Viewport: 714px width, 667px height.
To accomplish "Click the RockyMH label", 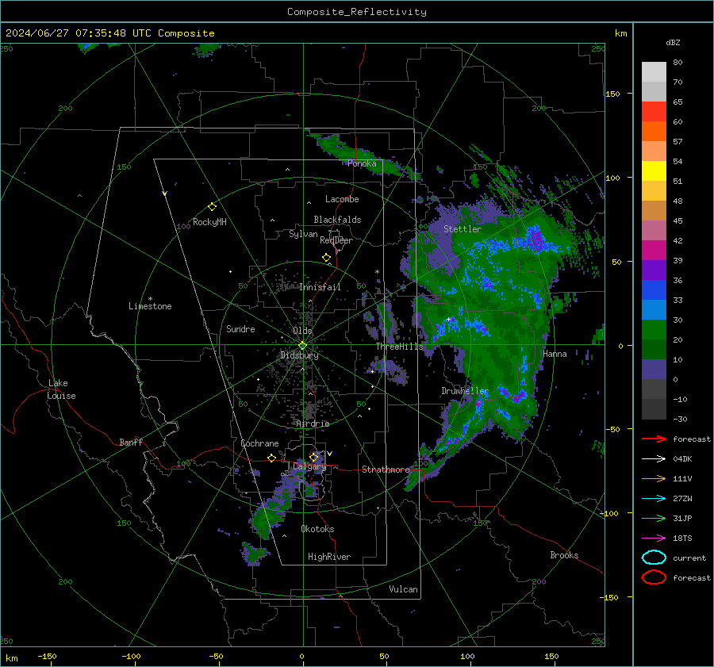I will (209, 222).
